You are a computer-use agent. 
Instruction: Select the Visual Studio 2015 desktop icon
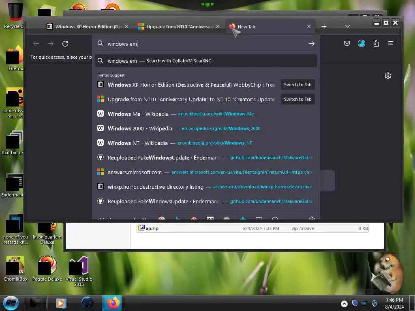(x=79, y=271)
